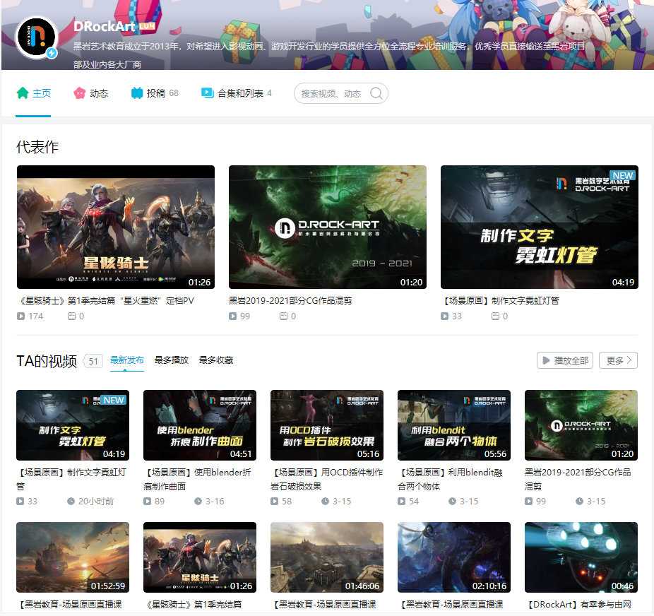Click the 51 video count badge
The width and height of the screenshot is (654, 616).
pyautogui.click(x=93, y=361)
